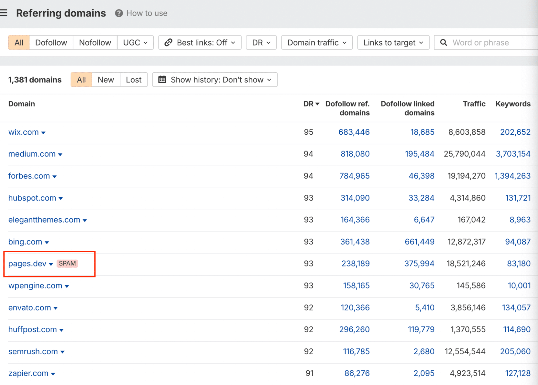538x385 pixels.
Task: Select the All link type filter
Action: coord(19,43)
